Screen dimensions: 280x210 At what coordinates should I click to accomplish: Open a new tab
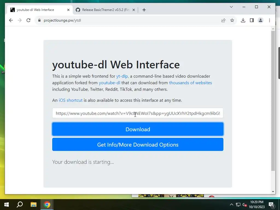point(144,10)
